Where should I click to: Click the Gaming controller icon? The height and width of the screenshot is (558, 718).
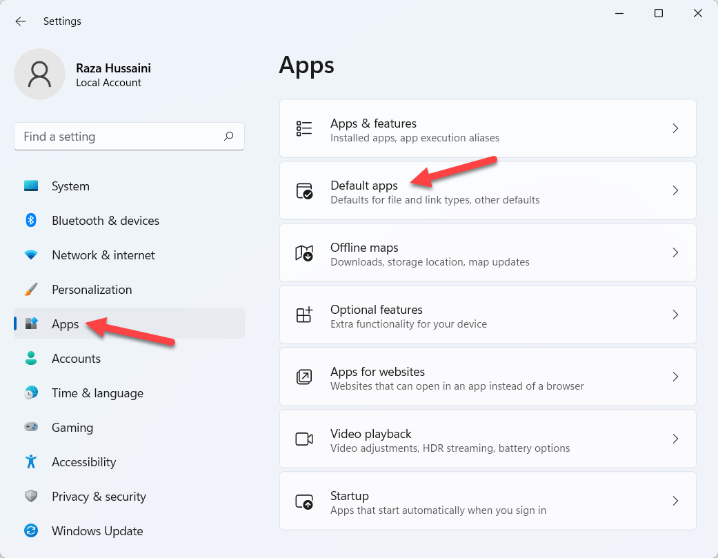click(31, 428)
